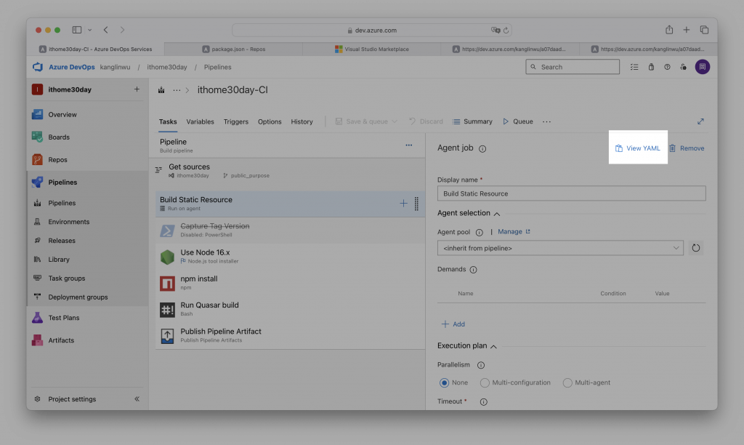Click the plus next to ithome30day project
Viewport: 744px width, 445px height.
click(x=137, y=89)
